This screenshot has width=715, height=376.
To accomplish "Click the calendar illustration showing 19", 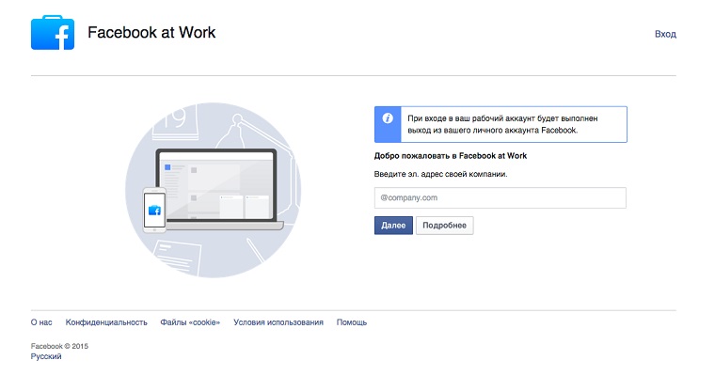I will 181,124.
